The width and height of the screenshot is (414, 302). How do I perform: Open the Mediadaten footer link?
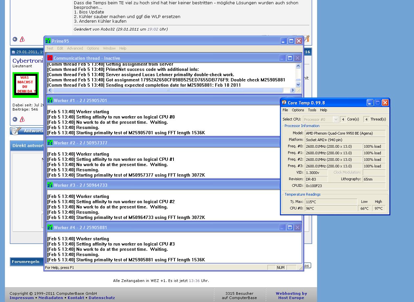(x=51, y=298)
